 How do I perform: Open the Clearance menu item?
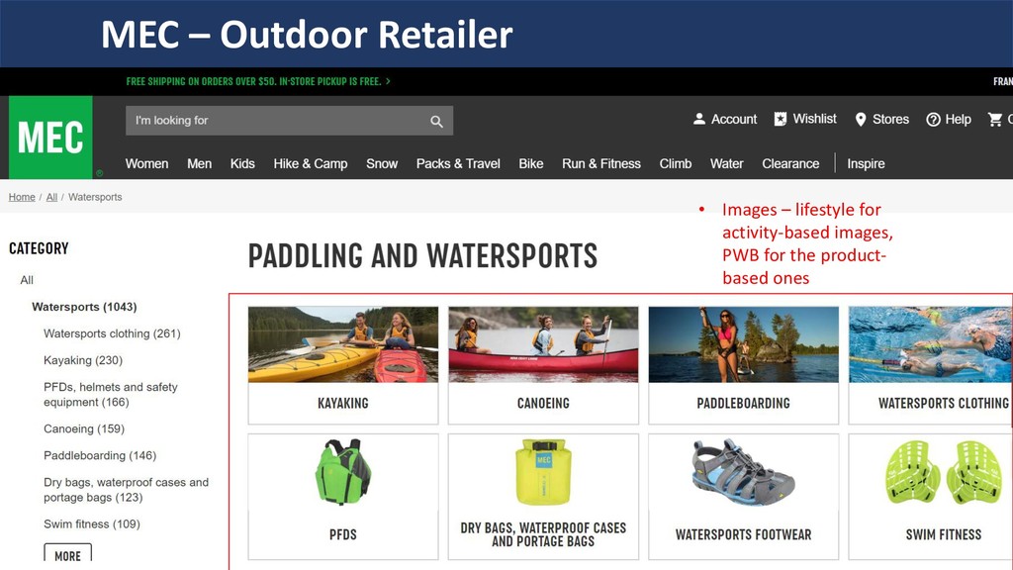point(790,164)
